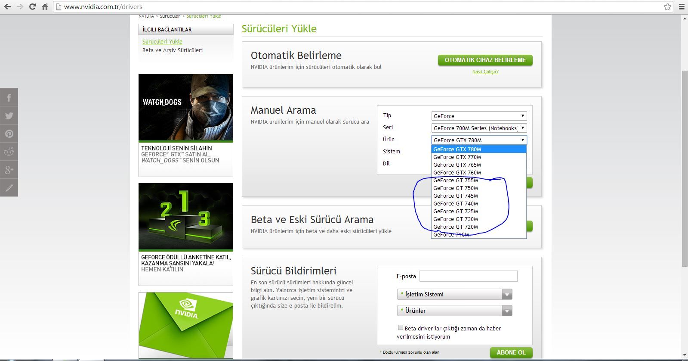Share the page on Facebook
688x361 pixels.
click(x=9, y=97)
